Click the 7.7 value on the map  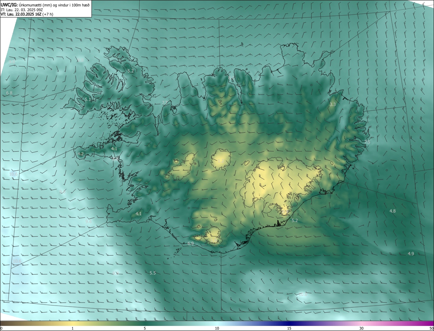165,103
